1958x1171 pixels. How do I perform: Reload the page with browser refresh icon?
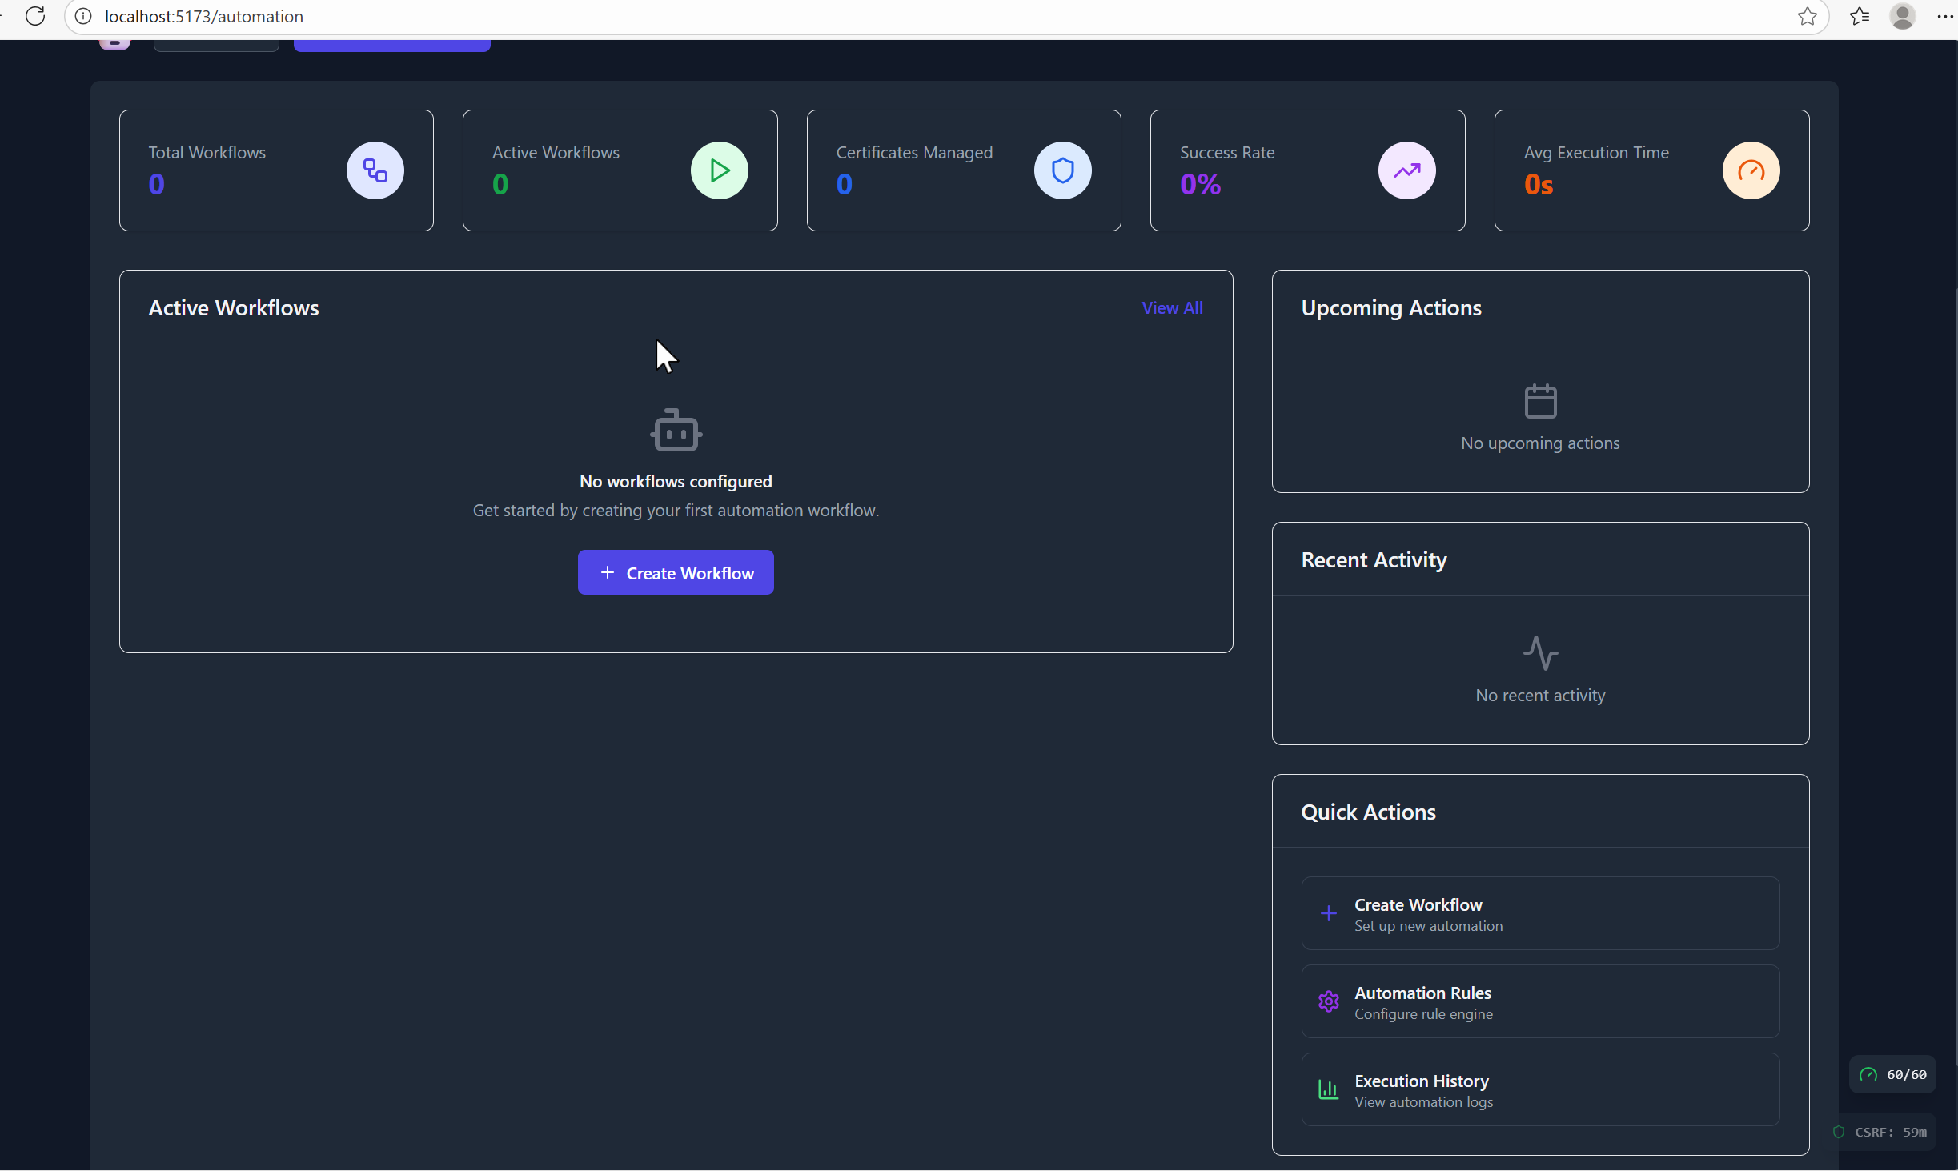[35, 16]
